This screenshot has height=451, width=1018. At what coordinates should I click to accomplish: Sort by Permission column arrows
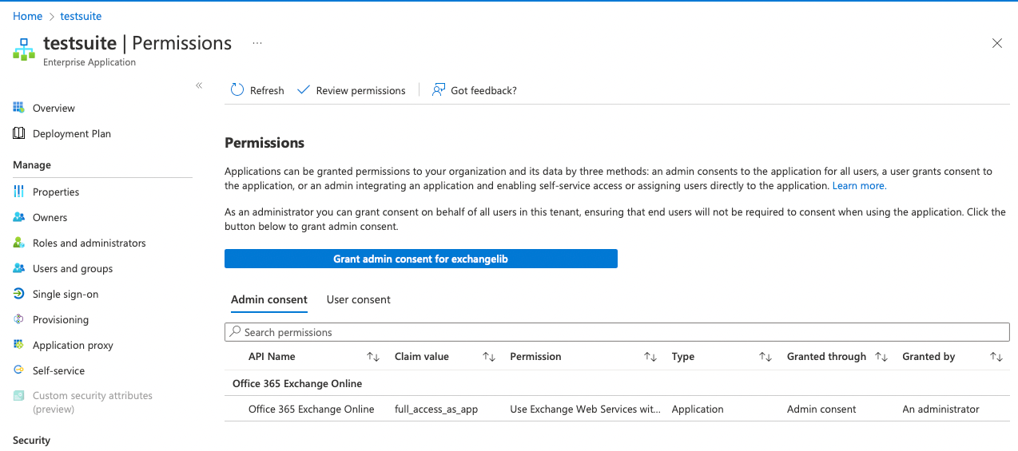pyautogui.click(x=650, y=357)
